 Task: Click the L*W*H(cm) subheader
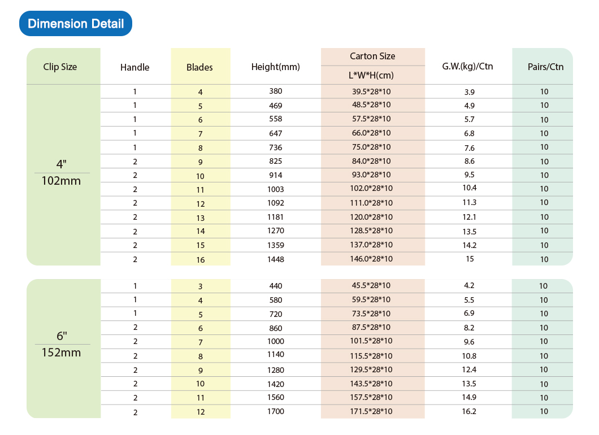coord(371,75)
